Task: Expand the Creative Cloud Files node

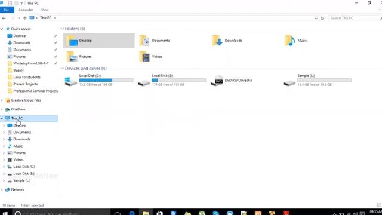Action: point(2,100)
